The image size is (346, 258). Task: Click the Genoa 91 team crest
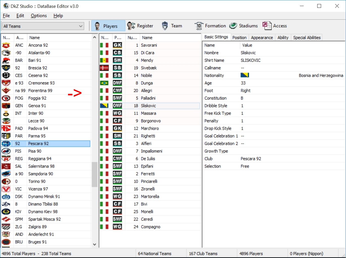6,106
